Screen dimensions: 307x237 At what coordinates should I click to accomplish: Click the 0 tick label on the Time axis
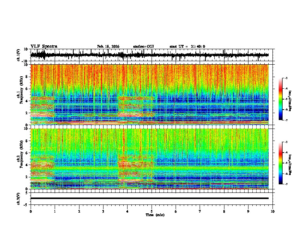31,211
